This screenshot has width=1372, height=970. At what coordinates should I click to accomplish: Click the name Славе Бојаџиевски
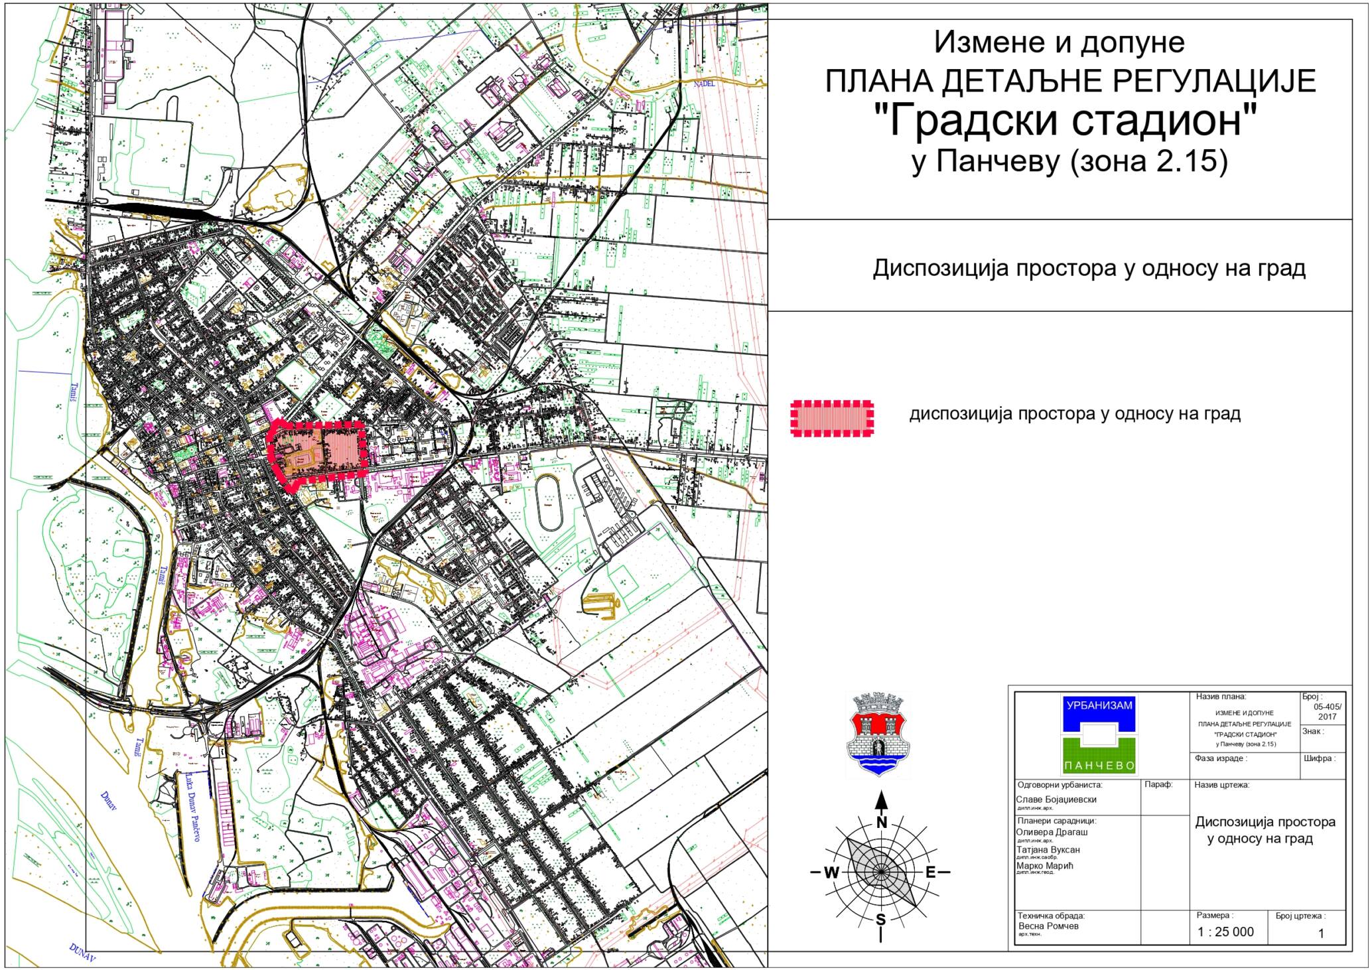click(x=1056, y=799)
